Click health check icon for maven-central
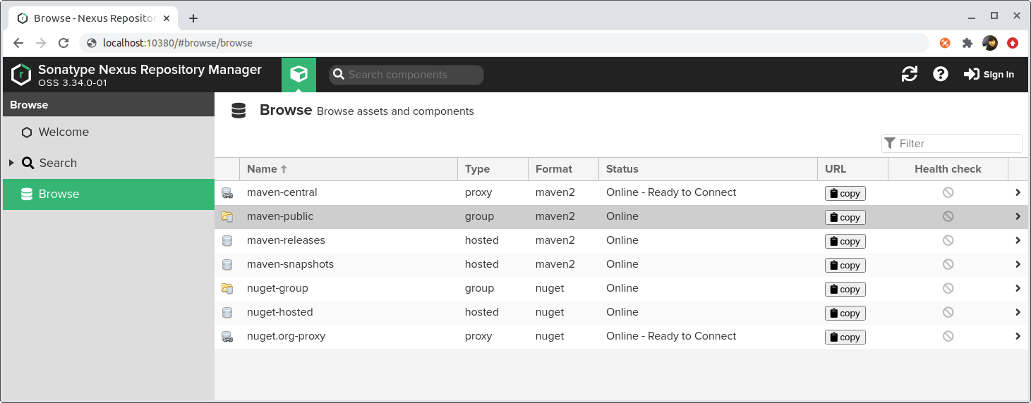 pos(948,192)
